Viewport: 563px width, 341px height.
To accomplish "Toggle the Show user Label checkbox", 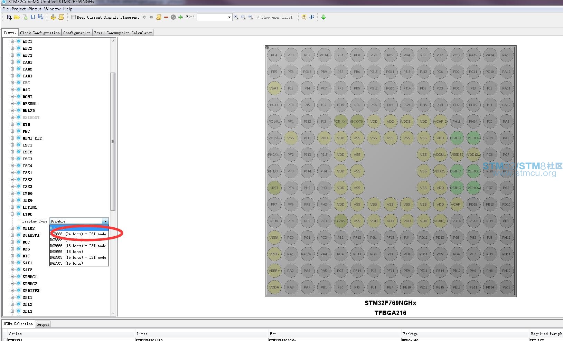I will point(258,17).
